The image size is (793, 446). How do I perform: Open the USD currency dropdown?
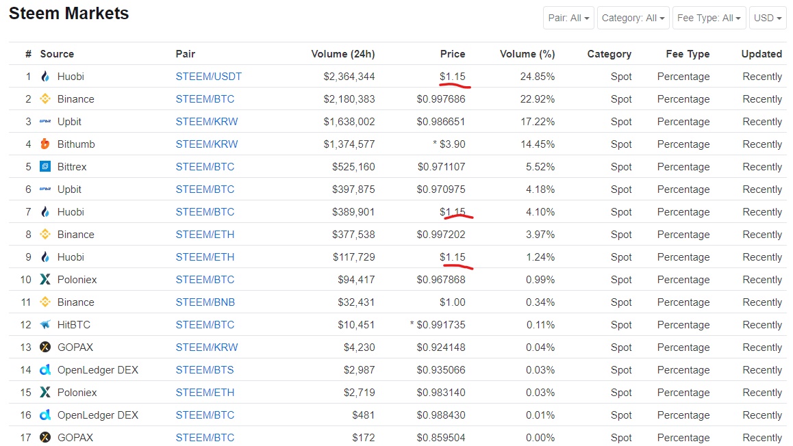768,18
